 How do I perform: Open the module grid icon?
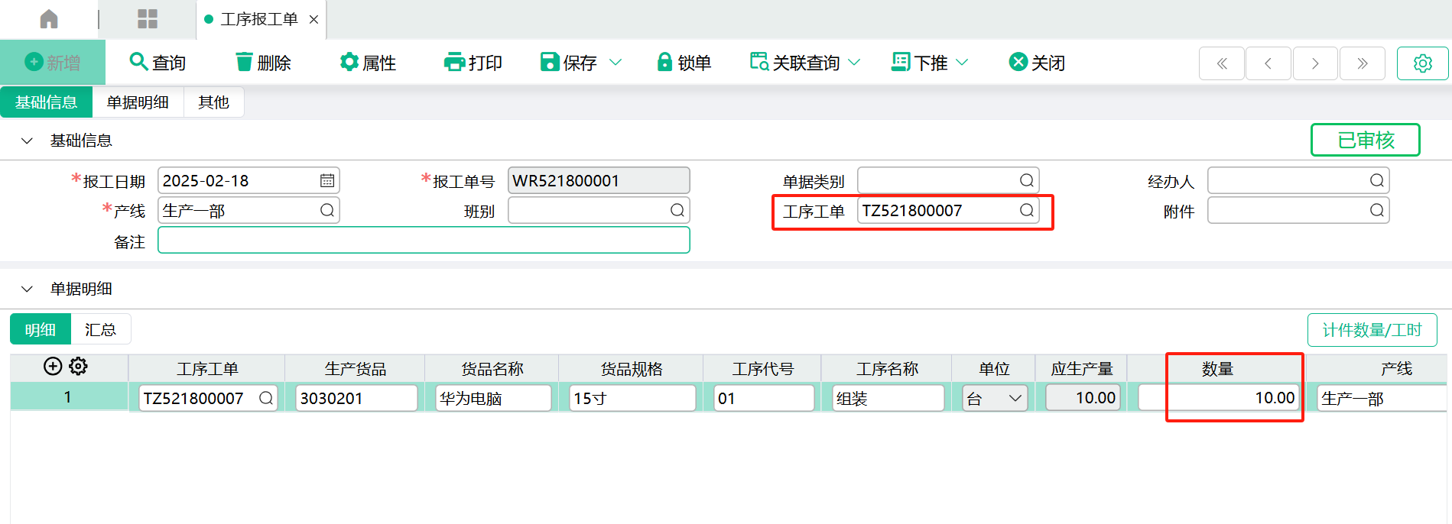(x=148, y=19)
